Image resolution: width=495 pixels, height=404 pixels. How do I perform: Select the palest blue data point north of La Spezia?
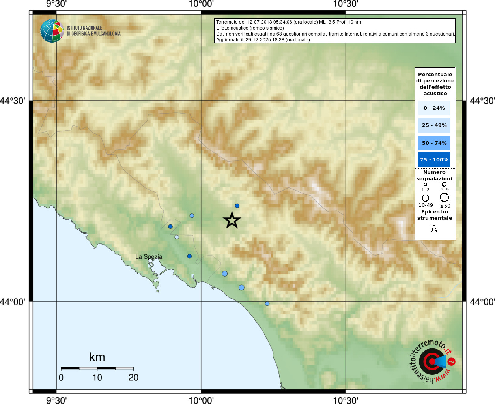(177, 237)
